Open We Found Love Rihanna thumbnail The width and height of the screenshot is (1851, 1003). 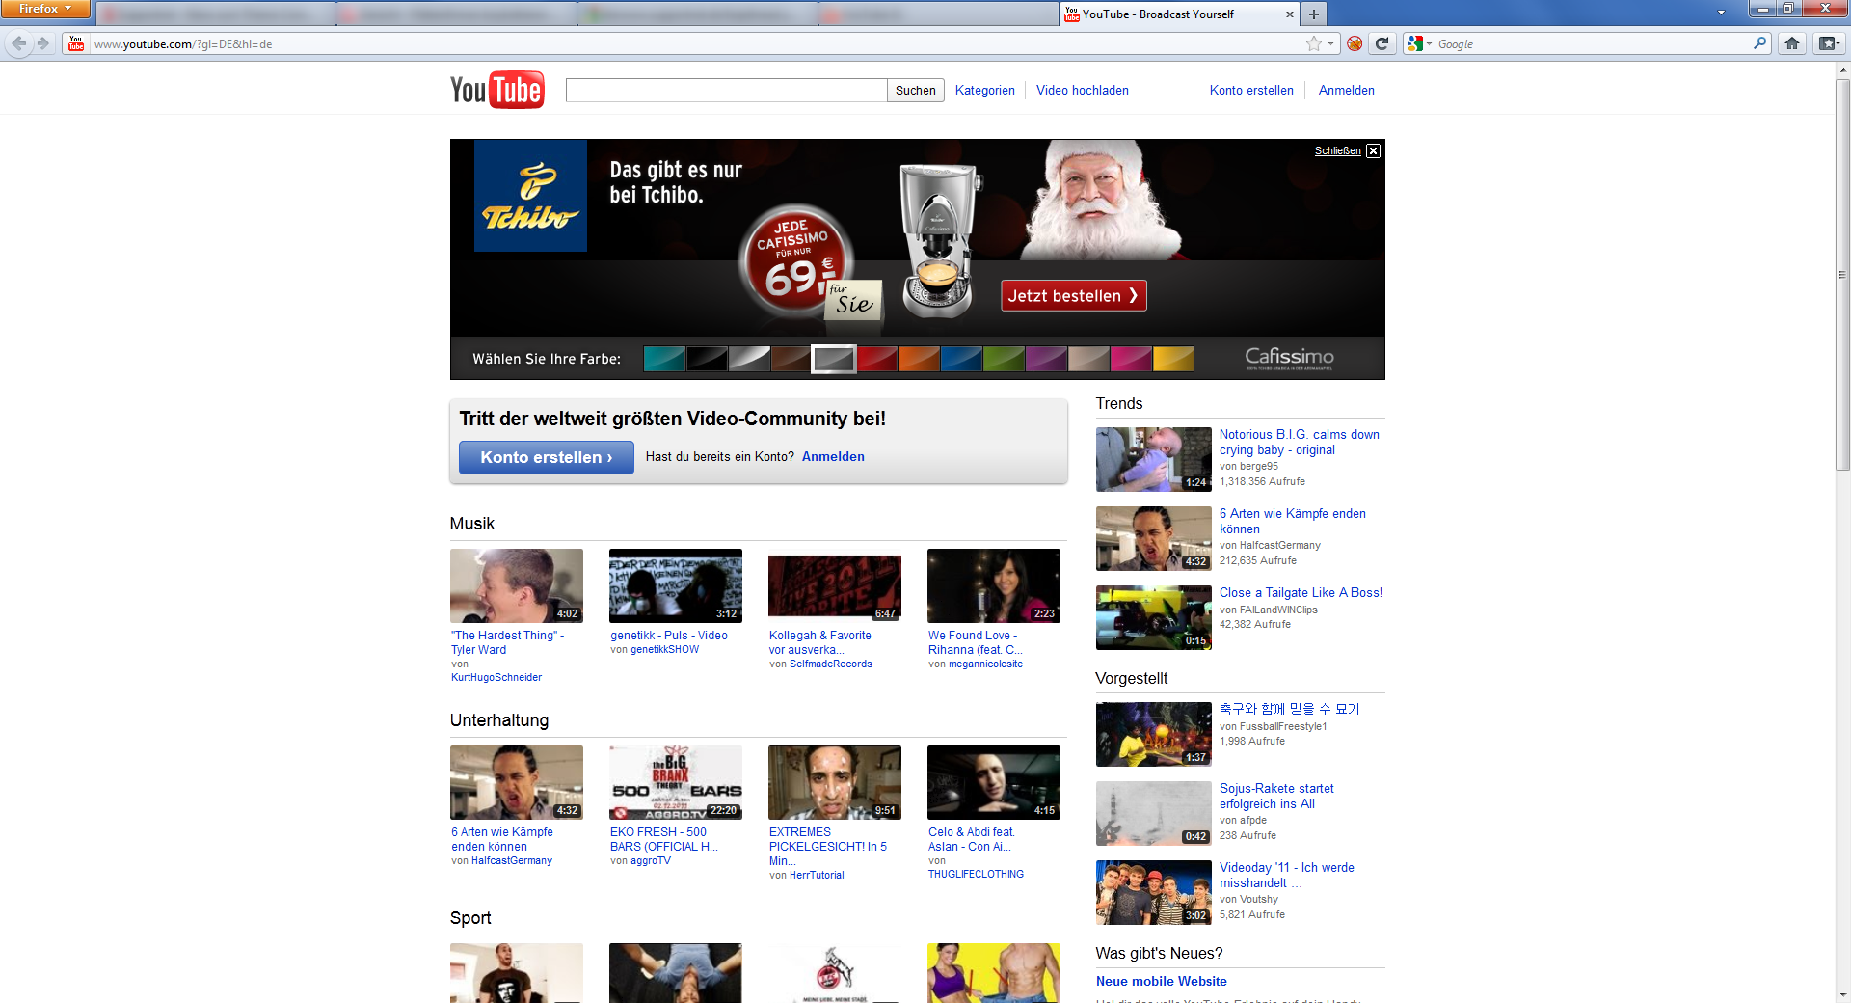[x=993, y=585]
